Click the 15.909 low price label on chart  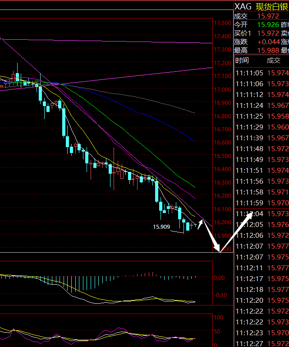click(161, 227)
